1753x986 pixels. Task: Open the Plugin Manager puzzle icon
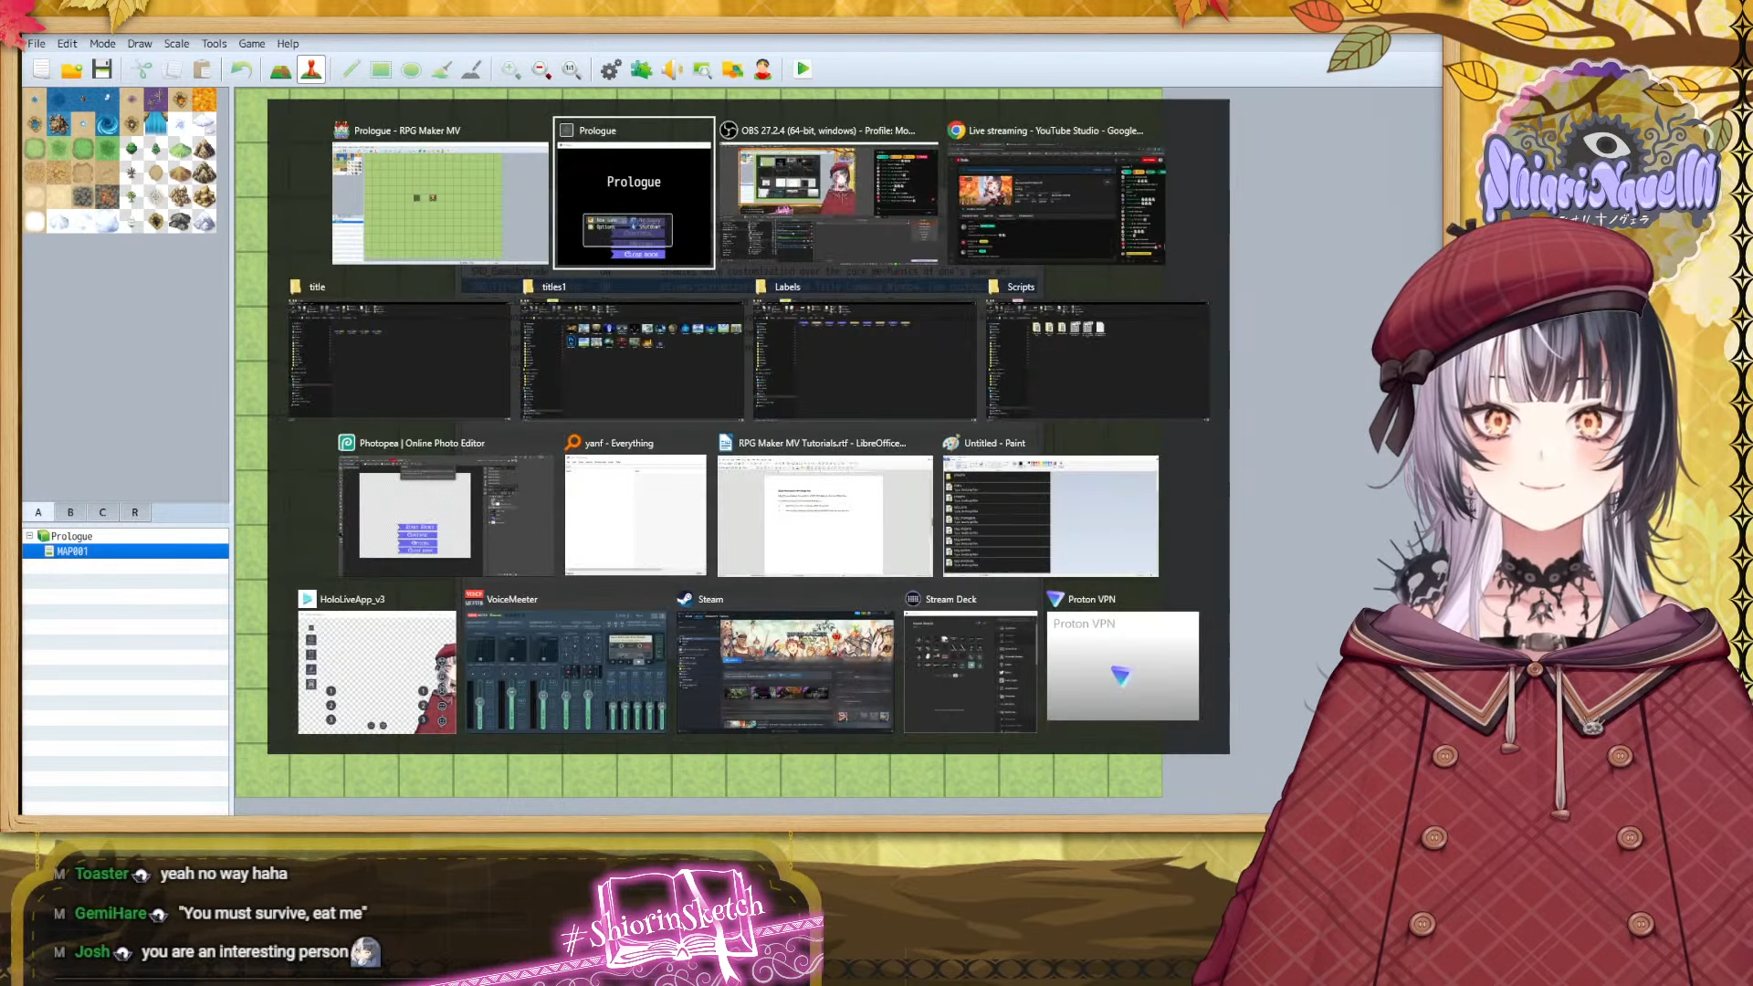click(641, 69)
